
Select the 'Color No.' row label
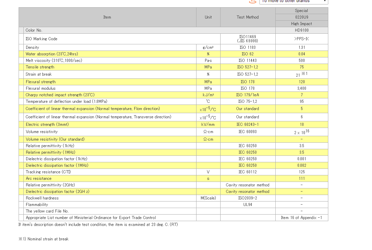(x=34, y=30)
